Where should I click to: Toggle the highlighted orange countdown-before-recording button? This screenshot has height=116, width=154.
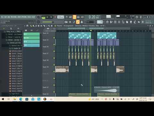pyautogui.click(x=74, y=17)
